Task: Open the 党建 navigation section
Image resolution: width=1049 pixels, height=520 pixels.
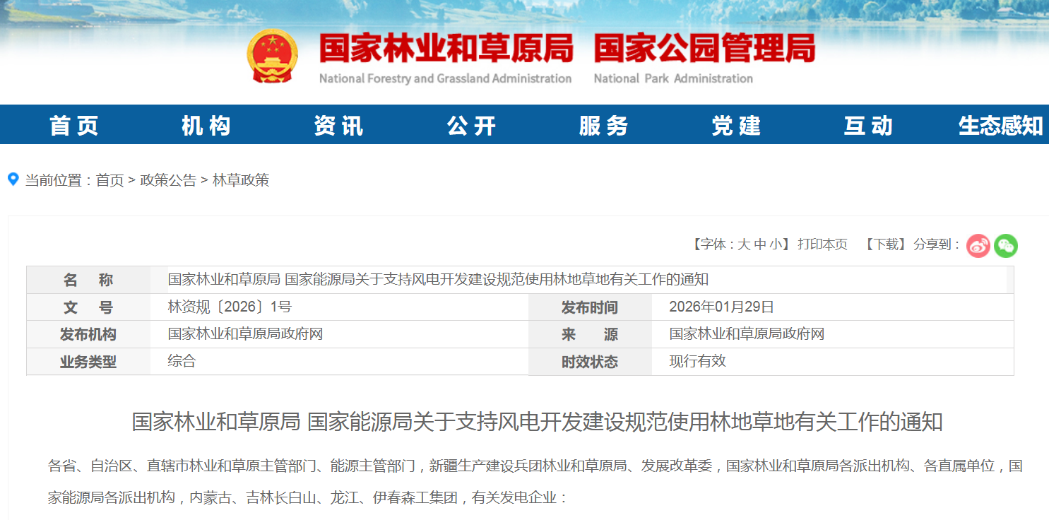Action: click(736, 126)
